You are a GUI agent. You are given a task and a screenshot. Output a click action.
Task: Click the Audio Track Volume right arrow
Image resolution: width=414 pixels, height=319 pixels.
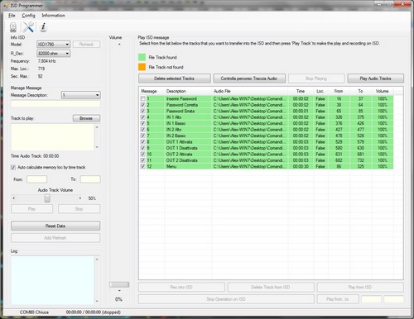point(80,198)
